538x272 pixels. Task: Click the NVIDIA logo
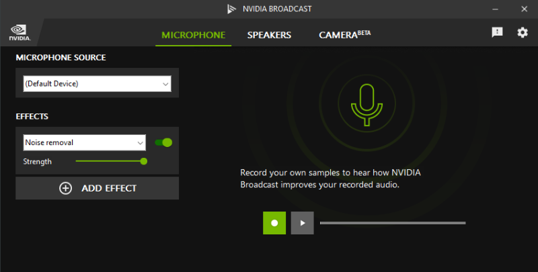point(20,32)
